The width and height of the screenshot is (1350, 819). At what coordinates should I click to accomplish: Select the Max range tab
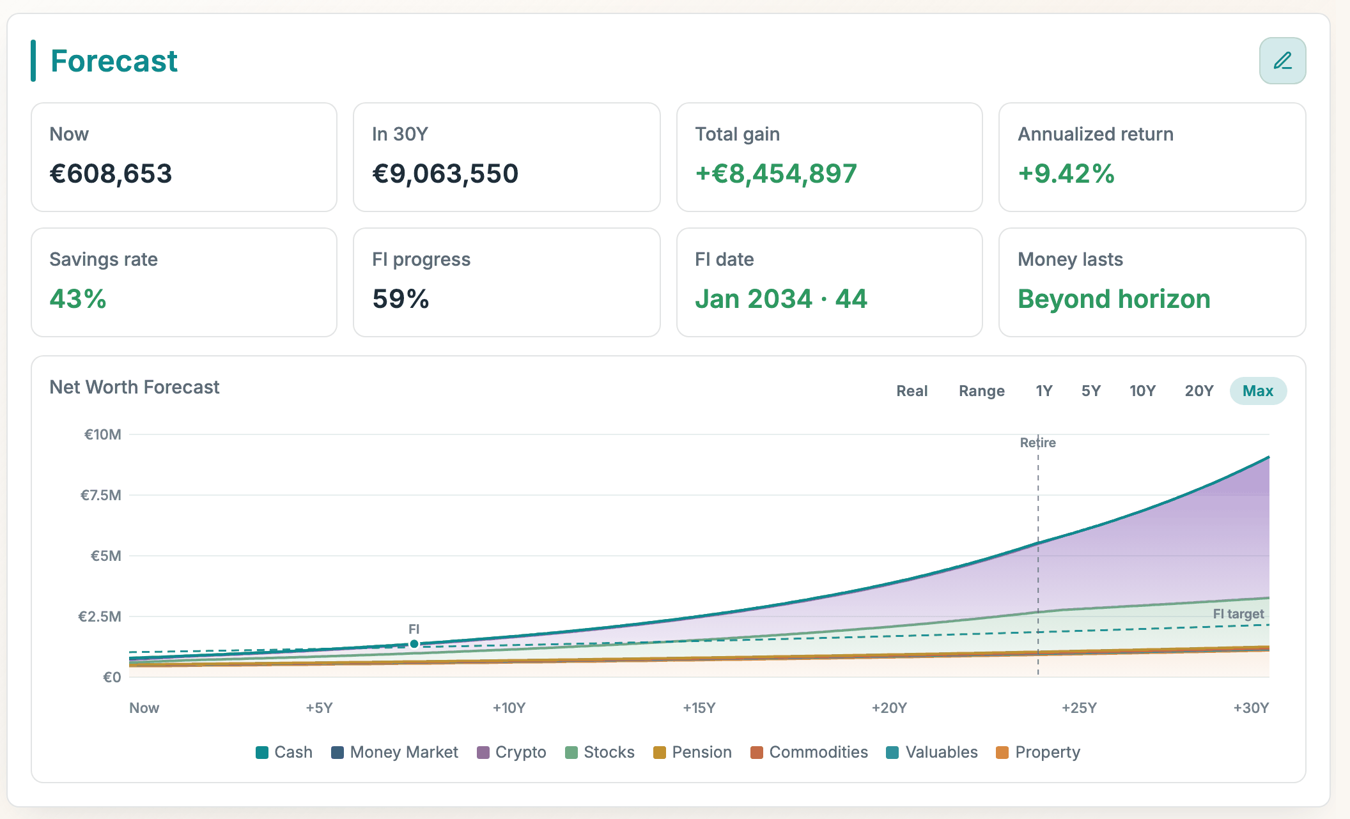1258,391
